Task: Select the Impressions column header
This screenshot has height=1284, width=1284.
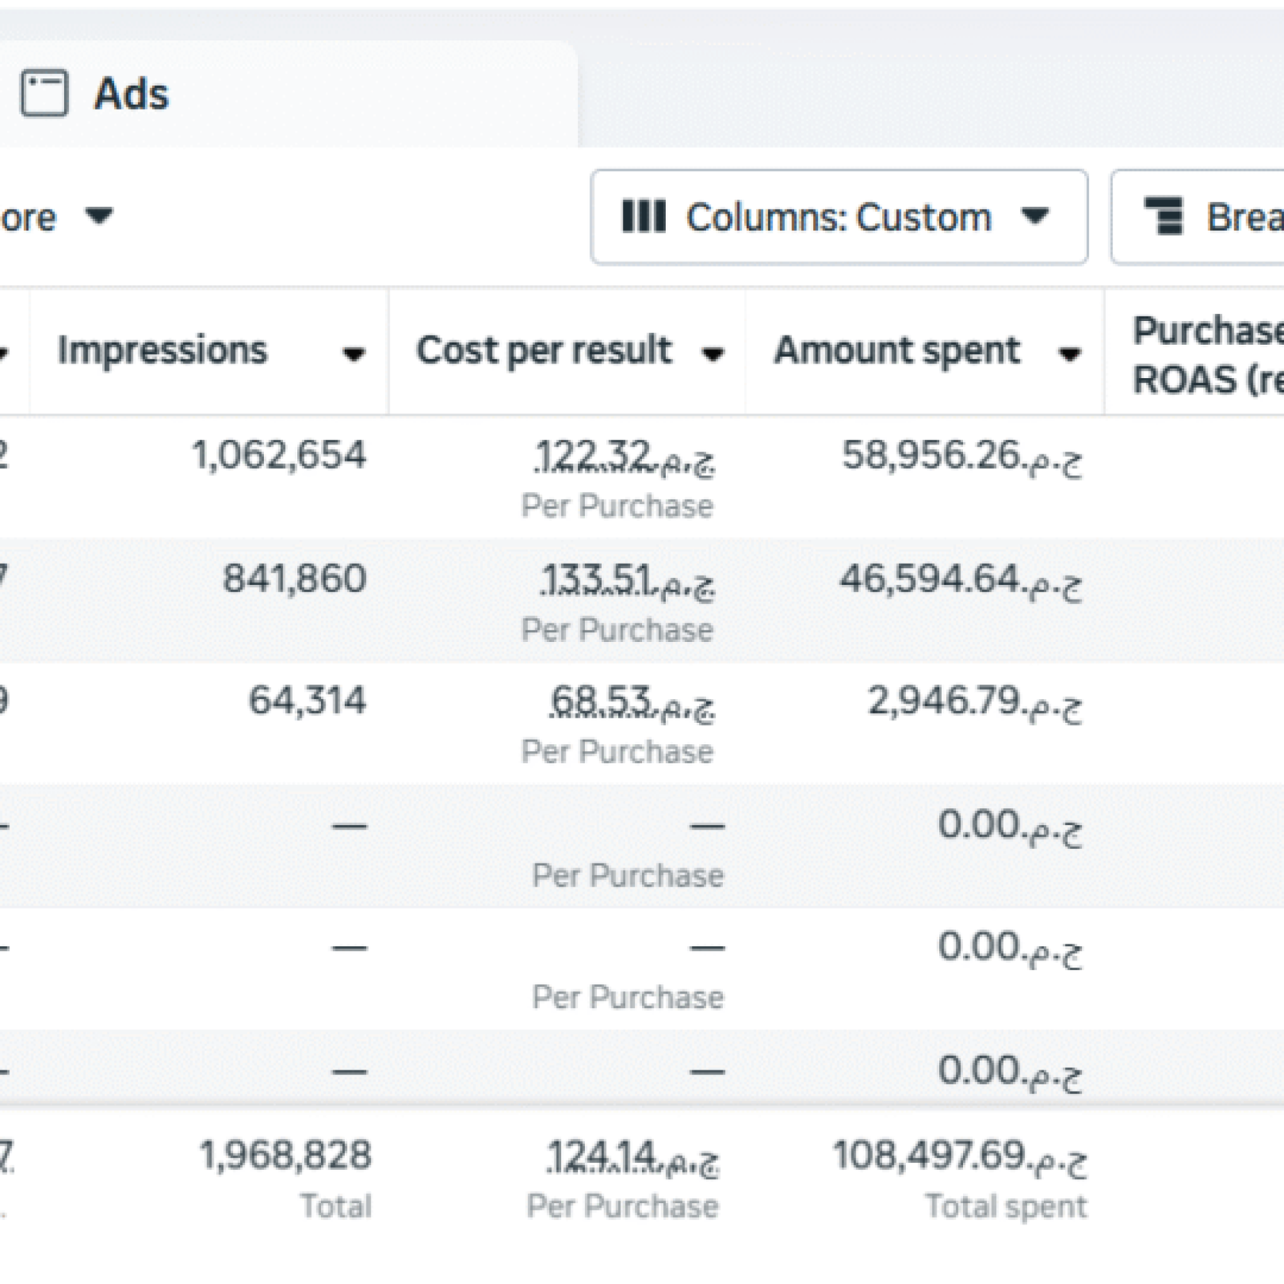Action: click(x=163, y=351)
